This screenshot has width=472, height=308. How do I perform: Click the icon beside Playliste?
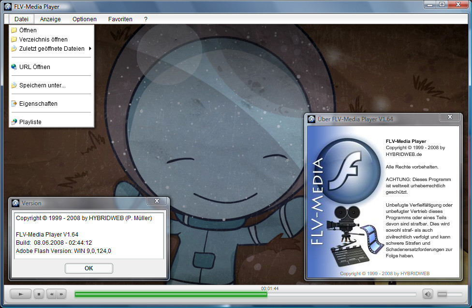point(14,122)
